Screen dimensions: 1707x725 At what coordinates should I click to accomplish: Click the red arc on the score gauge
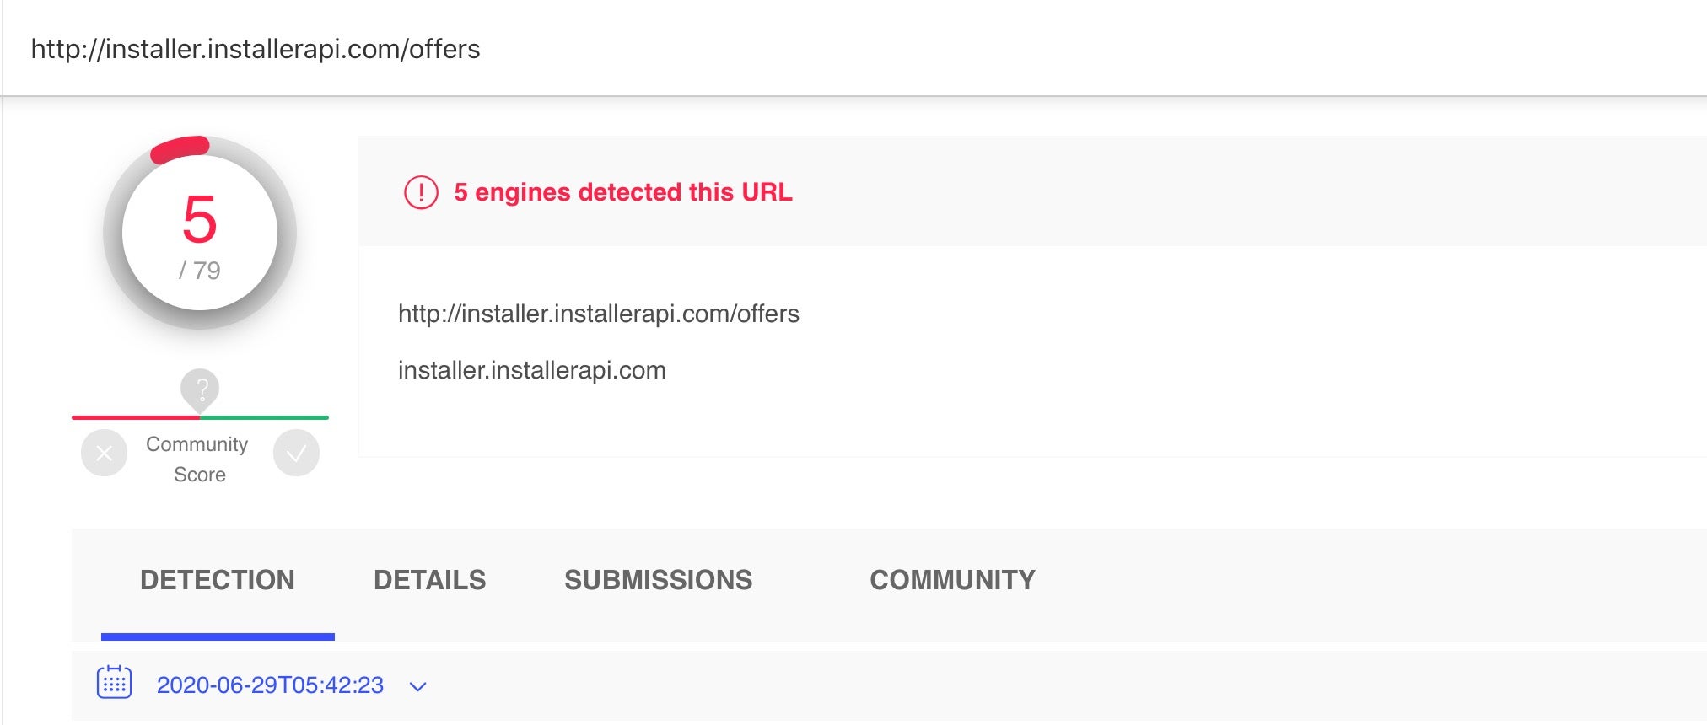[180, 148]
